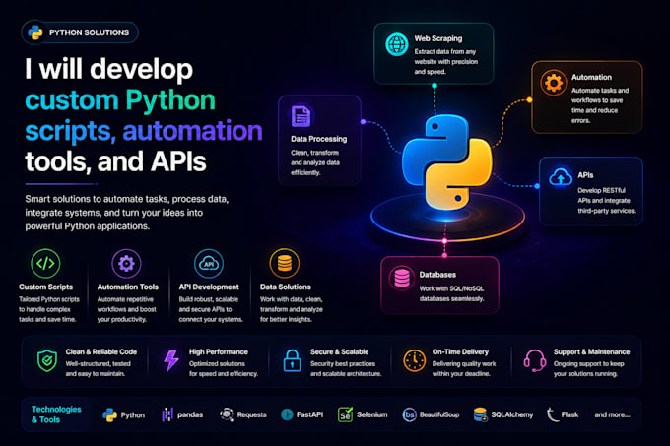Click the orange clock icon
This screenshot has height=446, width=670.
[x=415, y=360]
